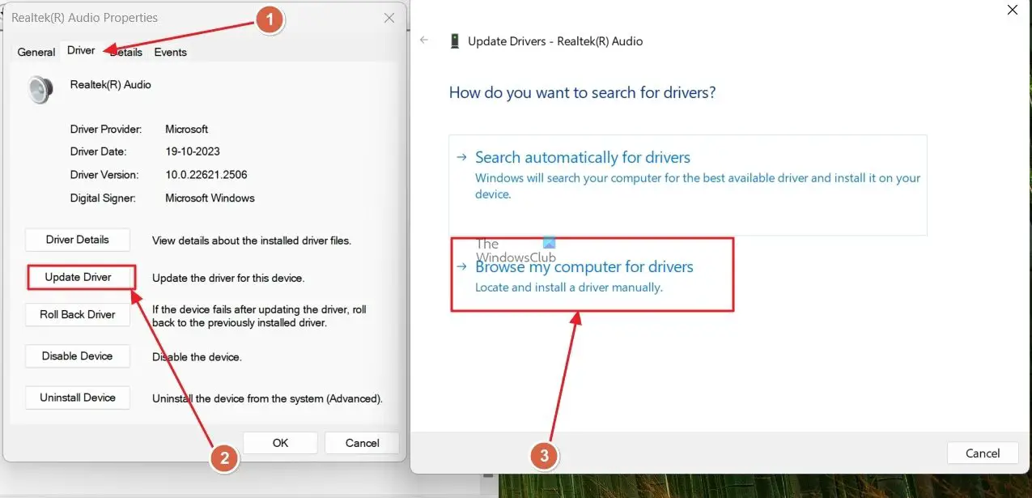Click the Uninstall Device button

click(x=78, y=398)
